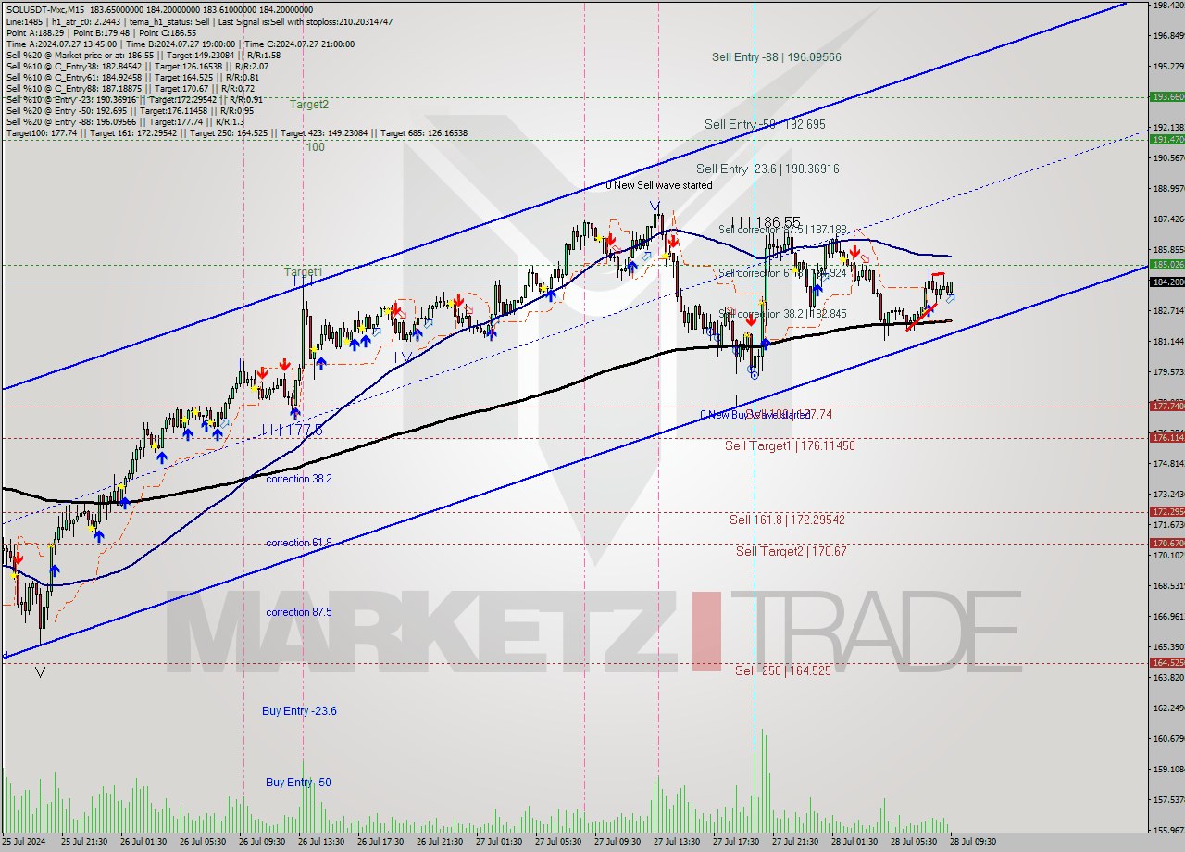Image resolution: width=1185 pixels, height=852 pixels.
Task: Click the red 177.740 price tag
Action: pos(1166,406)
